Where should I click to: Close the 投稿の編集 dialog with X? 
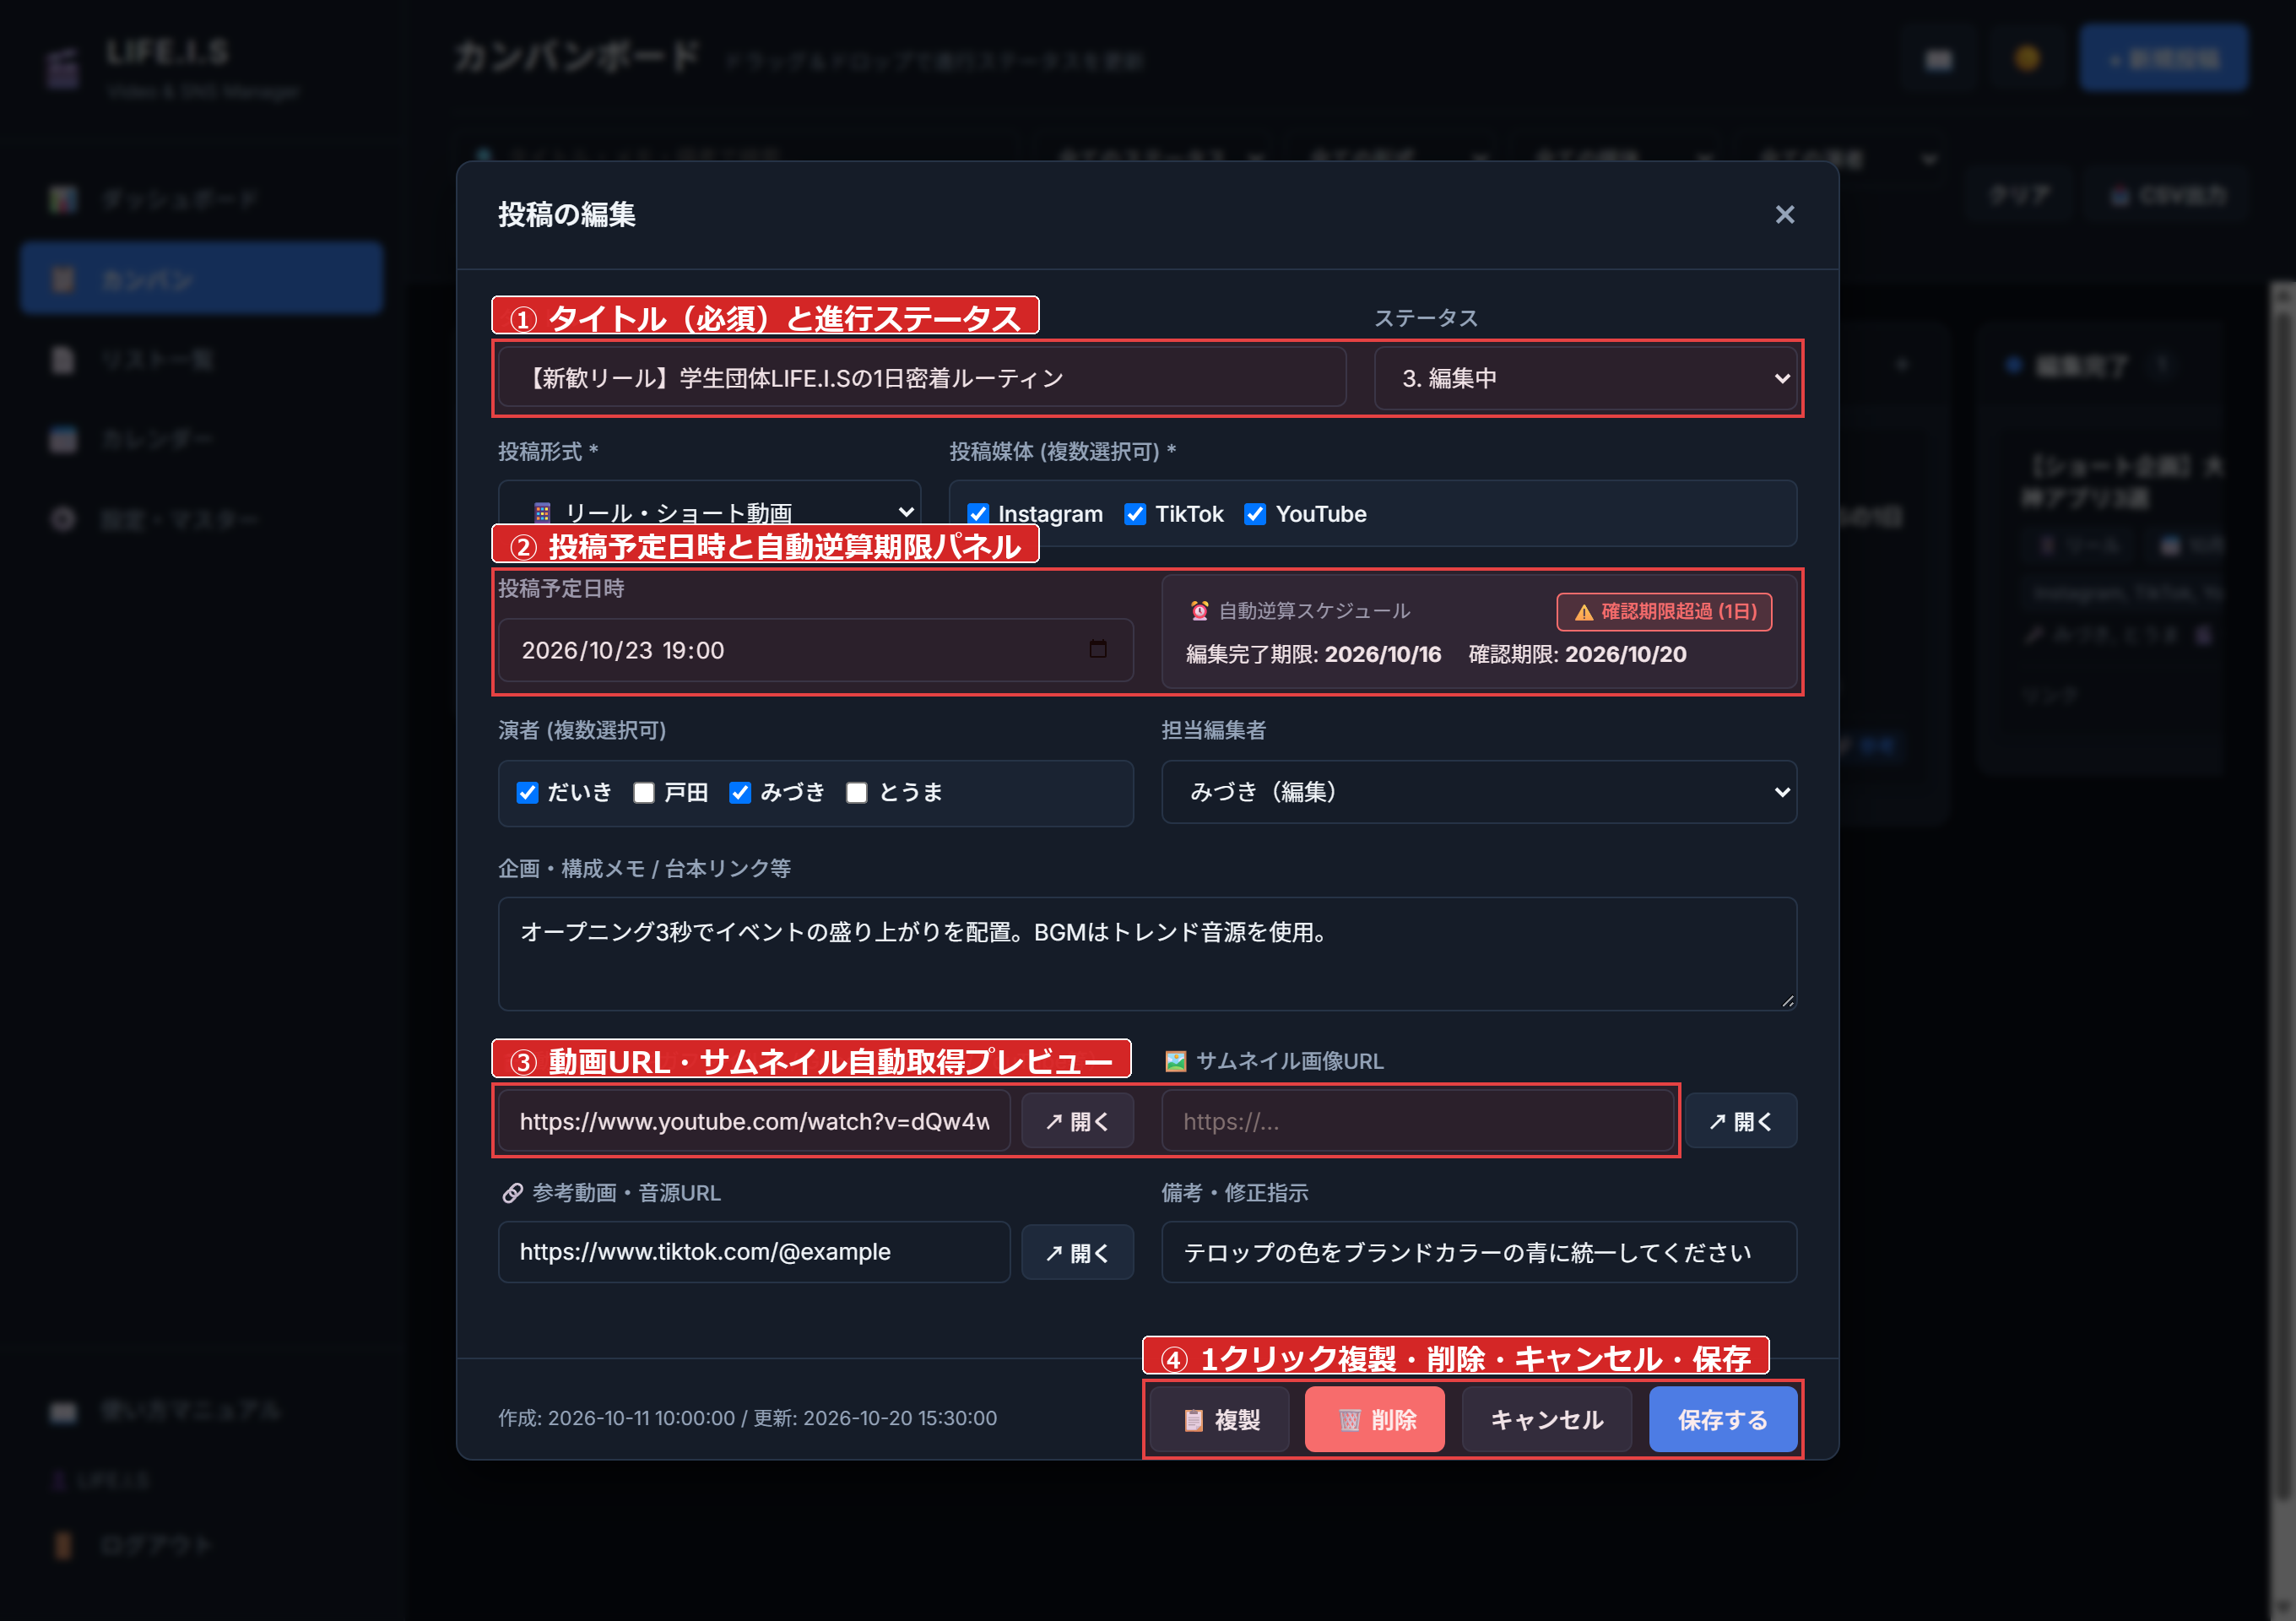(1784, 215)
